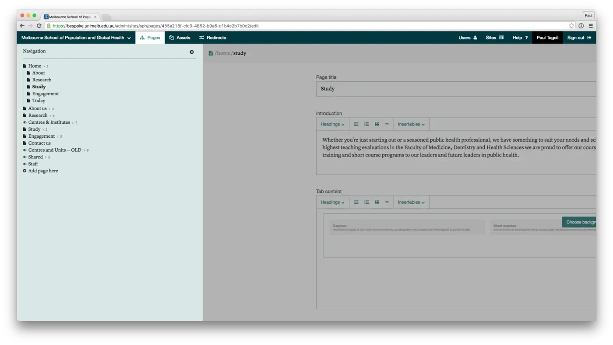Insert numbered list in Introduction editor
The image size is (613, 345).
pos(366,124)
